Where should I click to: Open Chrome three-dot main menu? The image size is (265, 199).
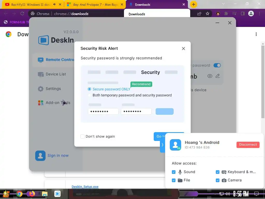[x=259, y=14]
